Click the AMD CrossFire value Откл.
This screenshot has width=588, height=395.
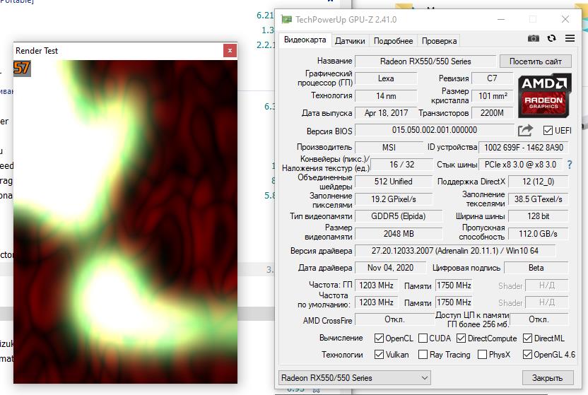pyautogui.click(x=394, y=319)
